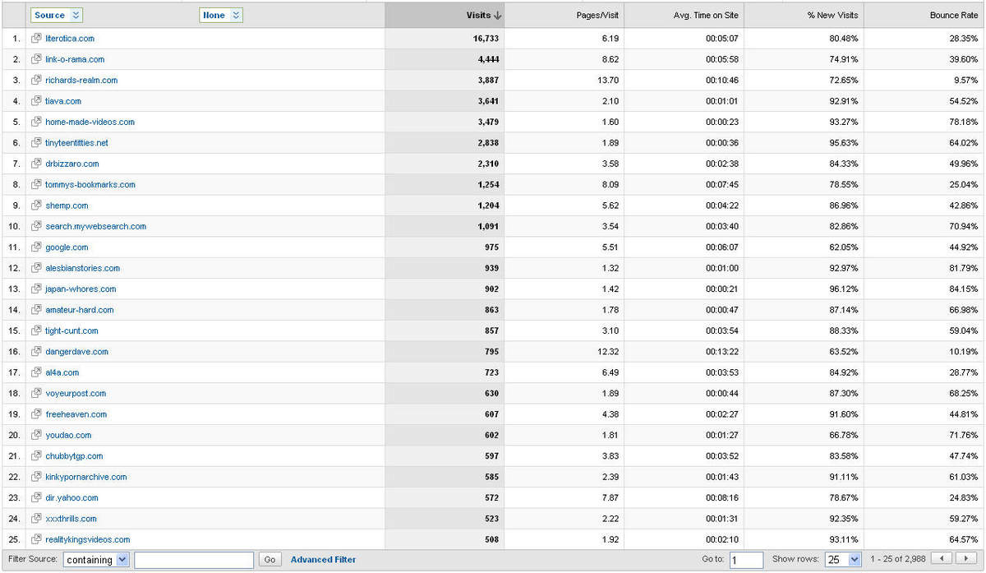The height and width of the screenshot is (573, 986).
Task: Expand the None secondary dimension dropdown
Action: 222,16
